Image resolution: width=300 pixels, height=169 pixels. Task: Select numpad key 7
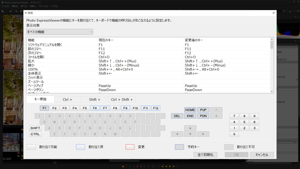tap(234, 116)
